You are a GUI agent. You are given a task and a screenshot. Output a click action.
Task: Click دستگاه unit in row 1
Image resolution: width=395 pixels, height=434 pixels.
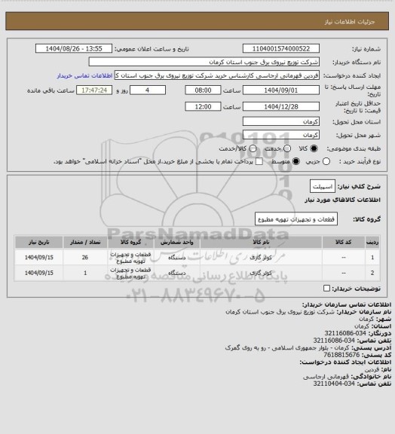pyautogui.click(x=176, y=258)
